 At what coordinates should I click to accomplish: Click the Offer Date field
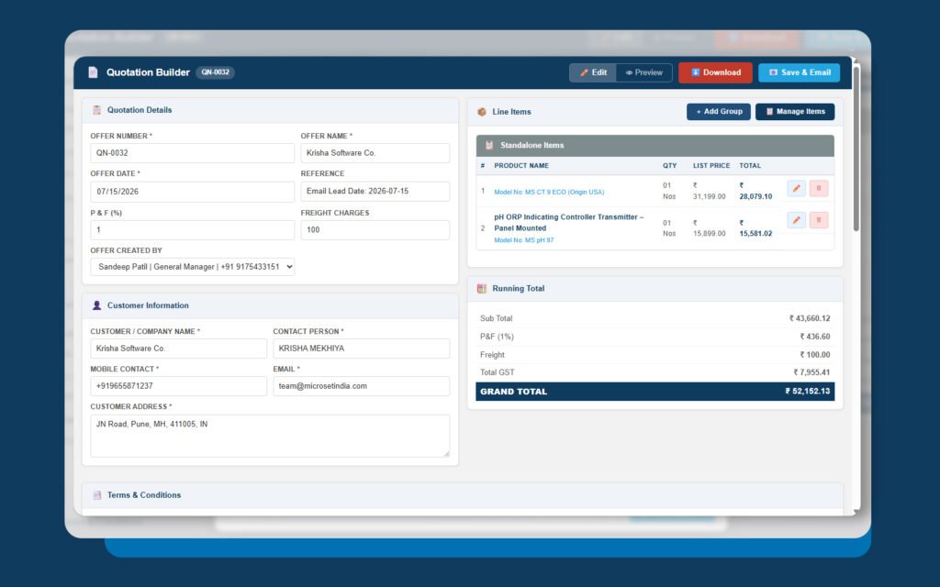point(193,192)
